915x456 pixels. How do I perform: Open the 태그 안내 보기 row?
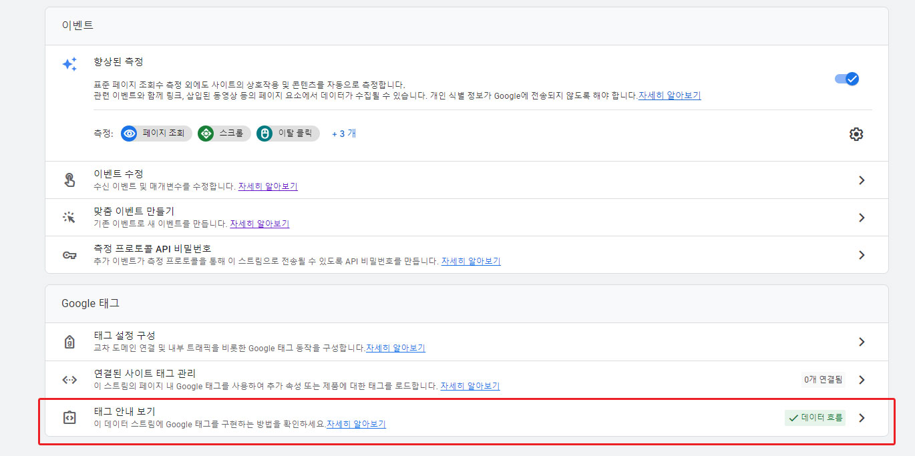pos(467,417)
